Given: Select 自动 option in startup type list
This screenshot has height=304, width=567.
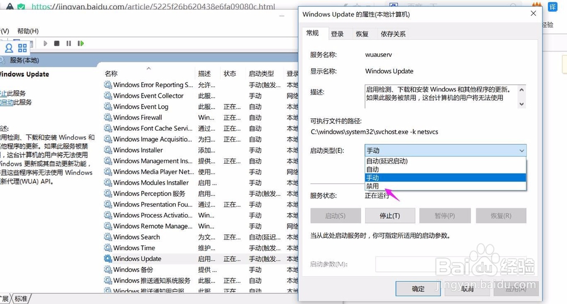Looking at the screenshot, I should (445, 169).
